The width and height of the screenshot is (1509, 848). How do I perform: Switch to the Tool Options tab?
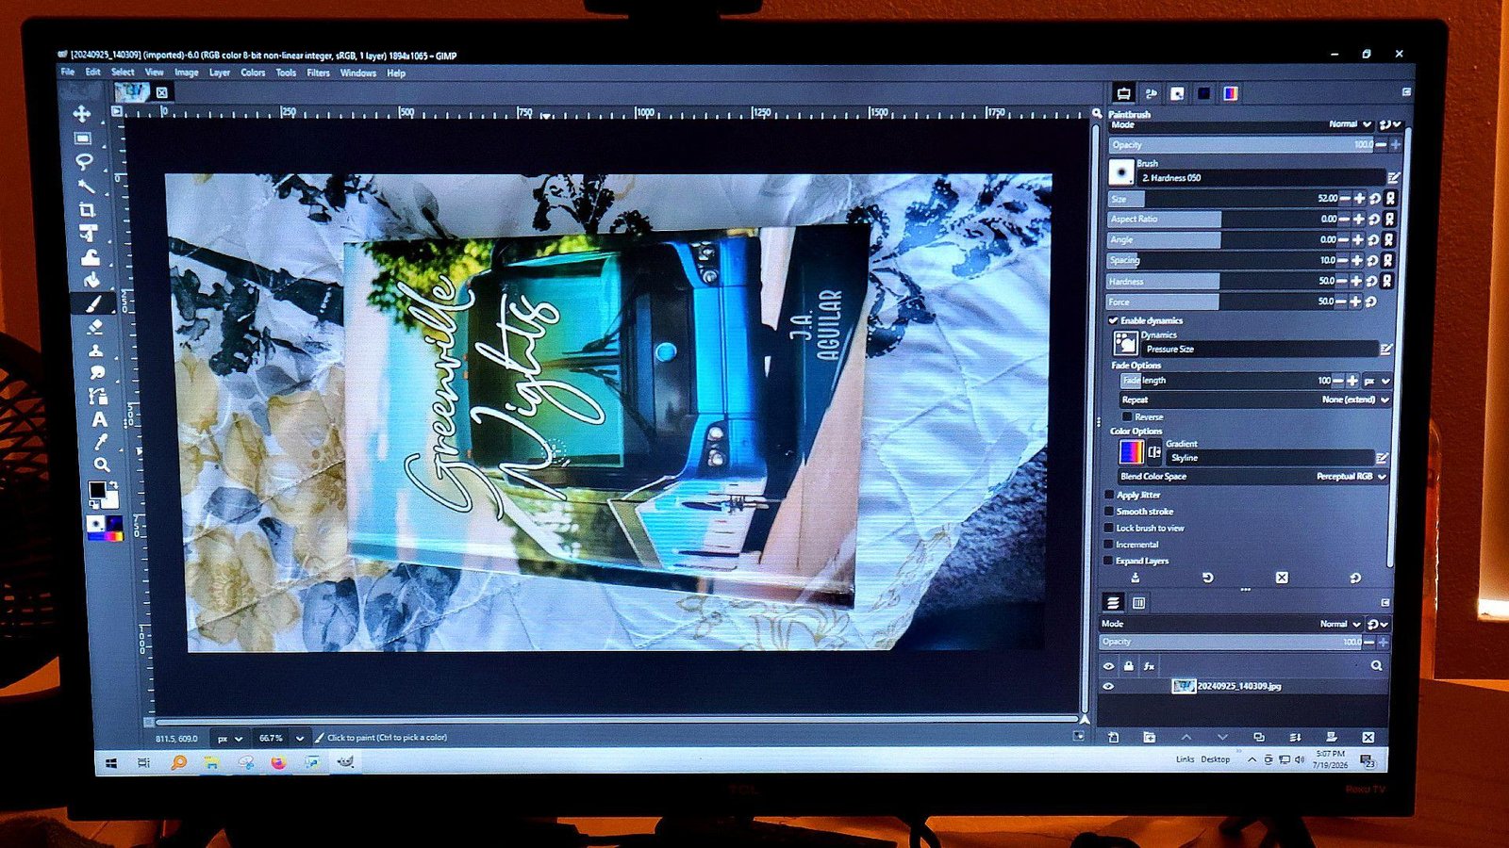[x=1123, y=93]
